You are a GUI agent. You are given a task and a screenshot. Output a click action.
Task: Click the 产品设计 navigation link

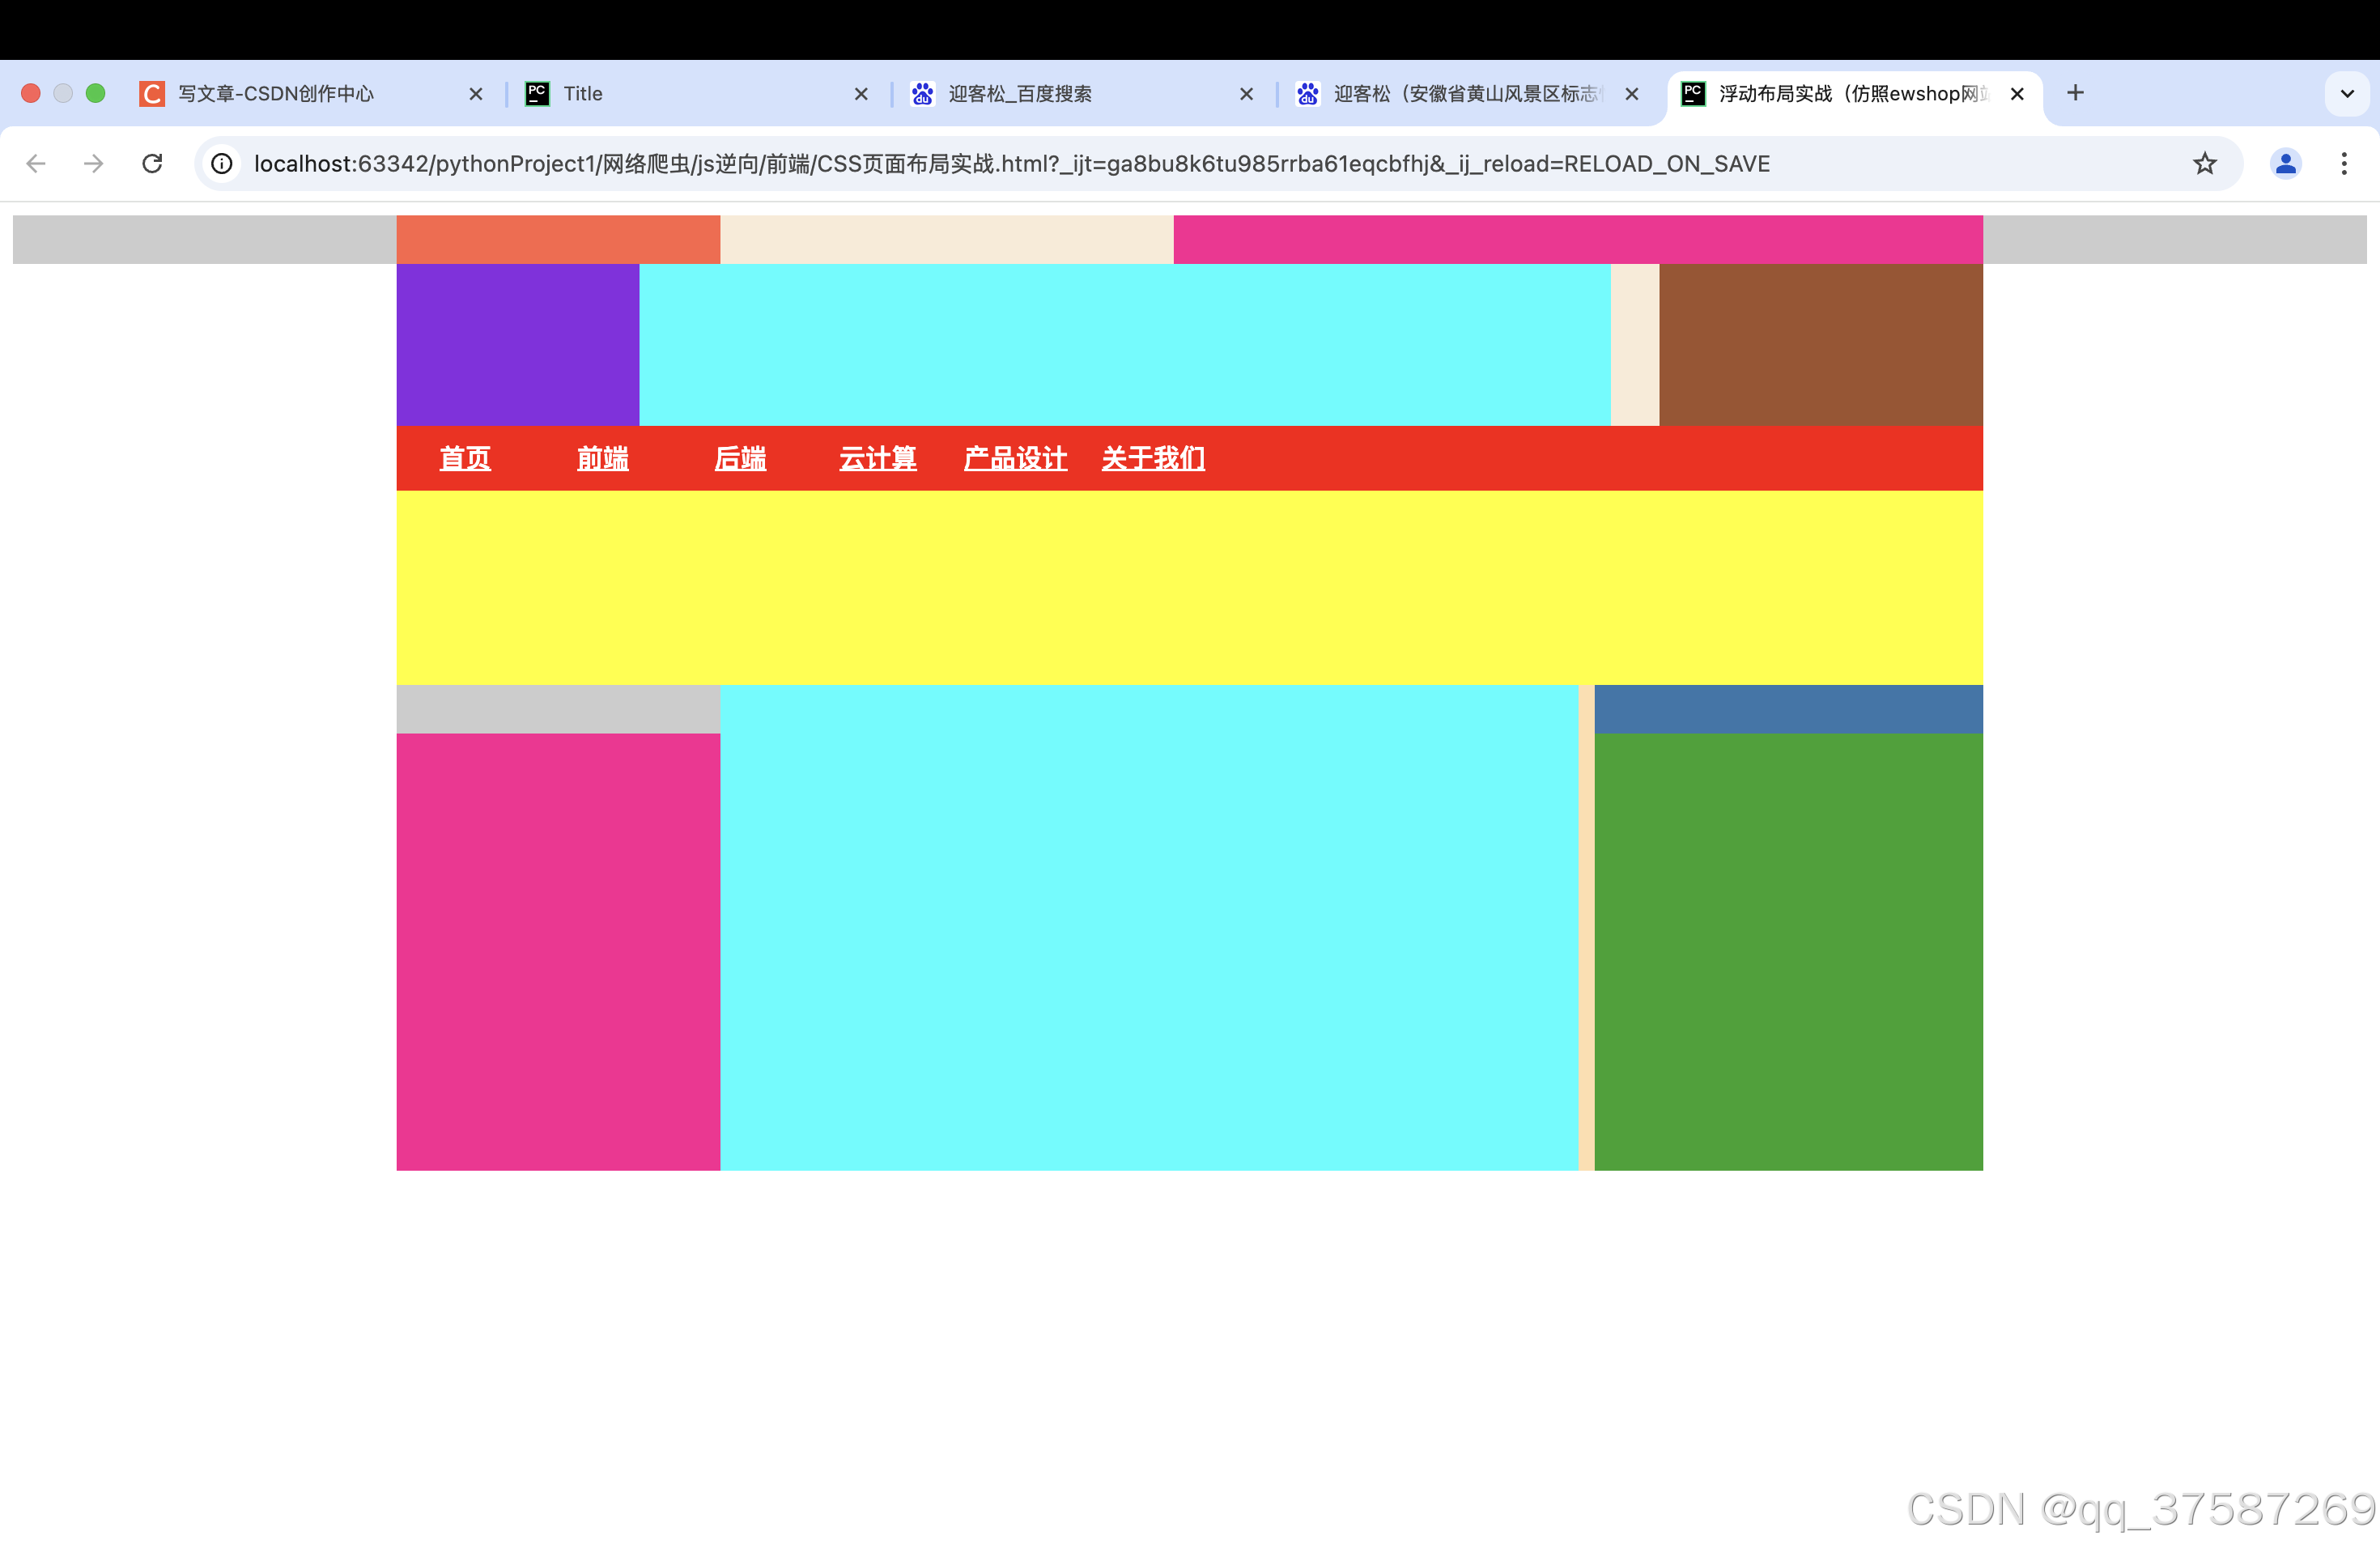pyautogui.click(x=1015, y=458)
